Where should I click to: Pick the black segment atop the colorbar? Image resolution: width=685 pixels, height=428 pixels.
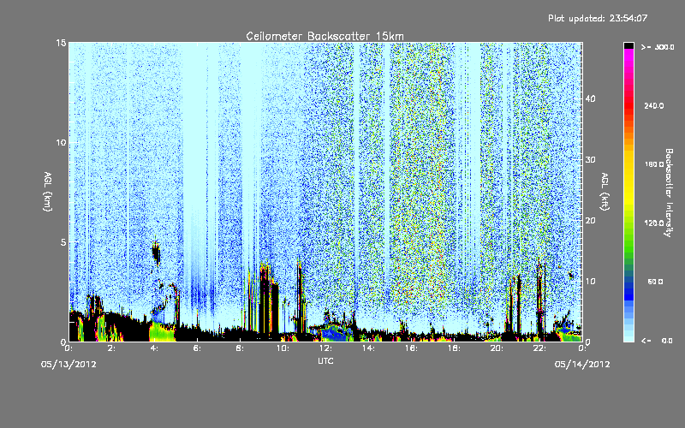point(628,45)
